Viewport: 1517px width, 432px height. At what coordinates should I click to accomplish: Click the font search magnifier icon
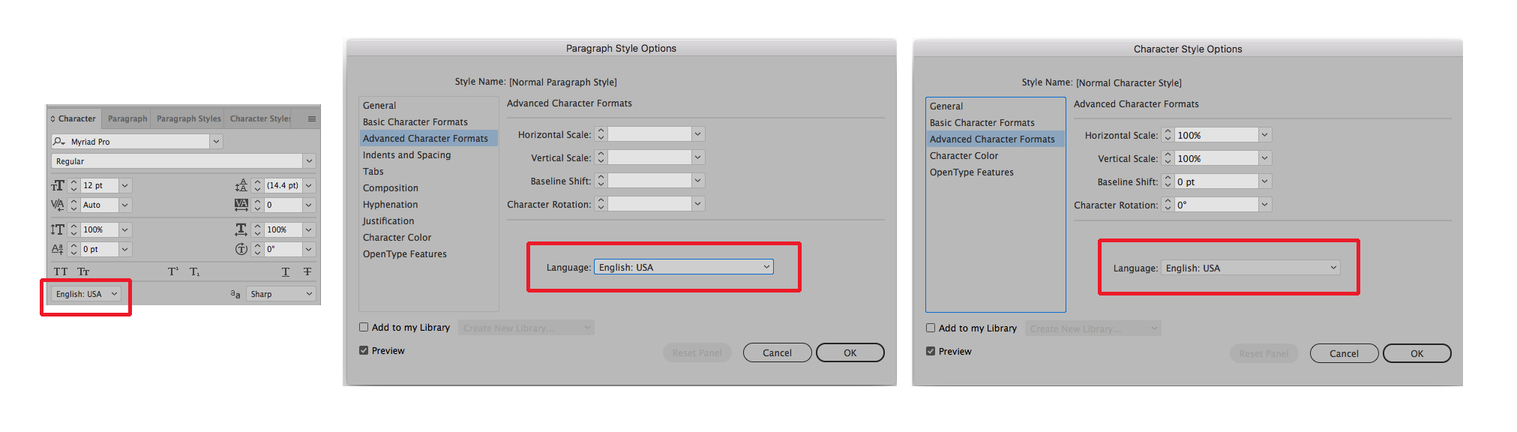point(59,141)
